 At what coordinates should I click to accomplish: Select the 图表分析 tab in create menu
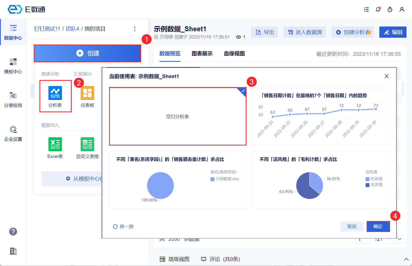pyautogui.click(x=50, y=74)
